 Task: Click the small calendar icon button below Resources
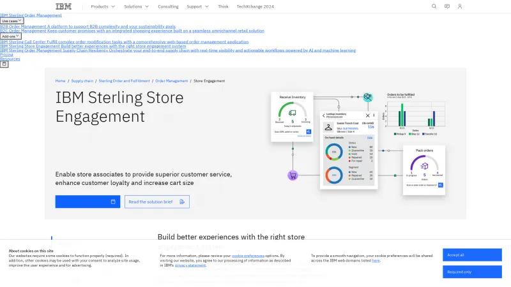[4, 64]
